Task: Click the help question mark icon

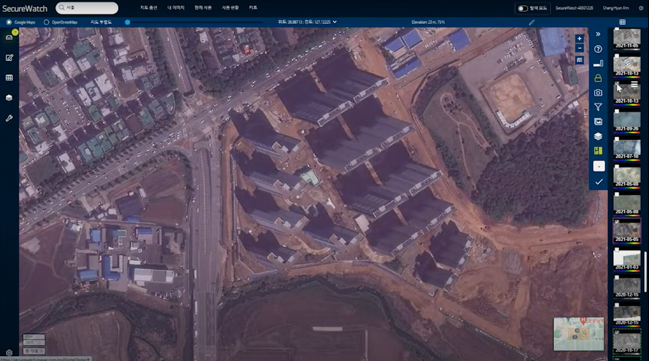Action: click(x=598, y=49)
